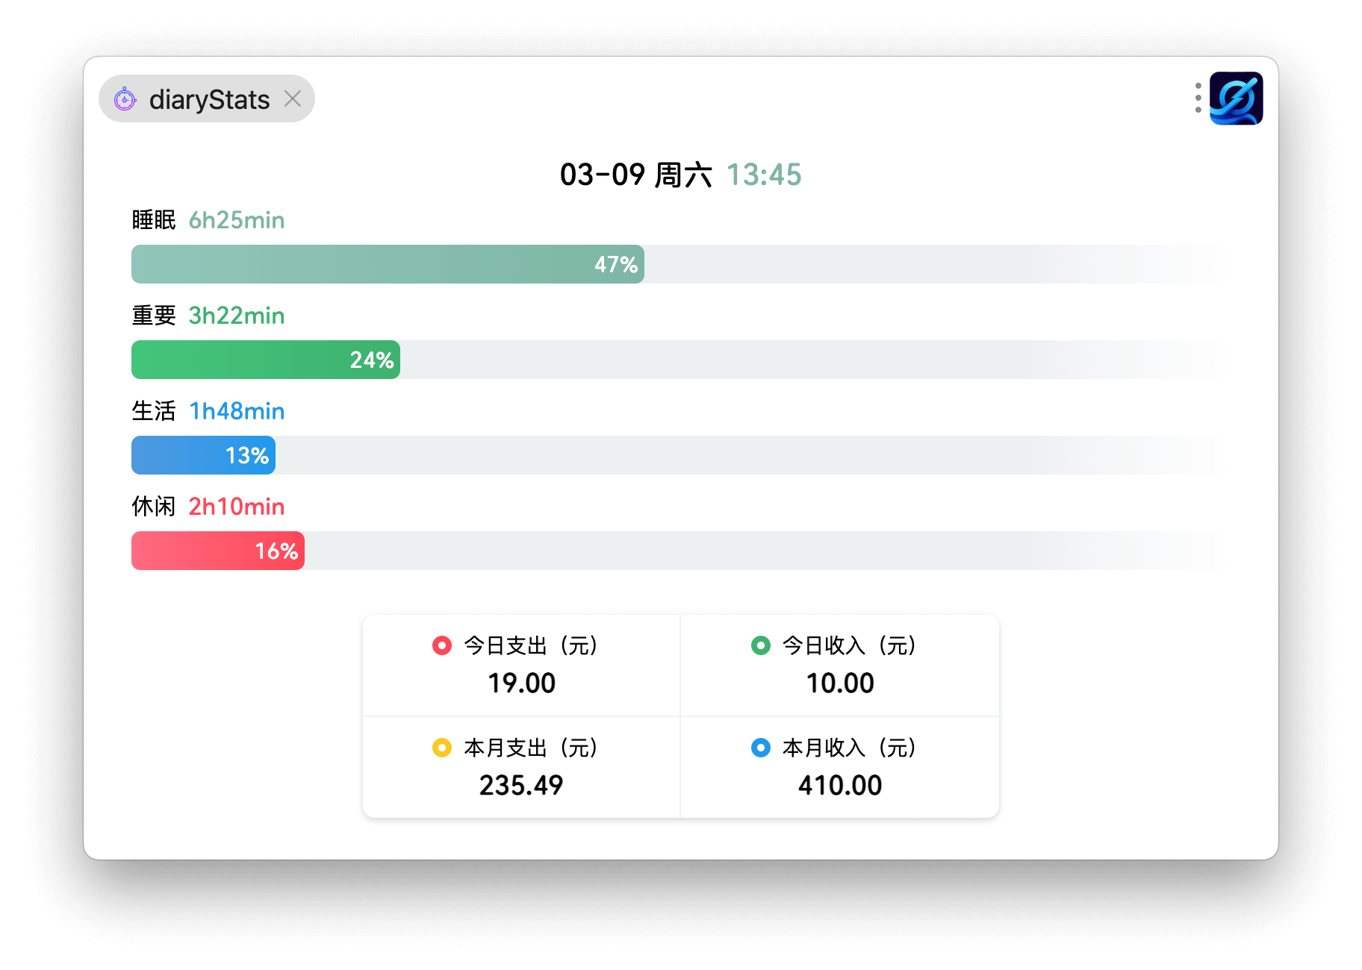Click the 本月支出 value 235.49
Image resolution: width=1362 pixels, height=970 pixels.
point(520,784)
